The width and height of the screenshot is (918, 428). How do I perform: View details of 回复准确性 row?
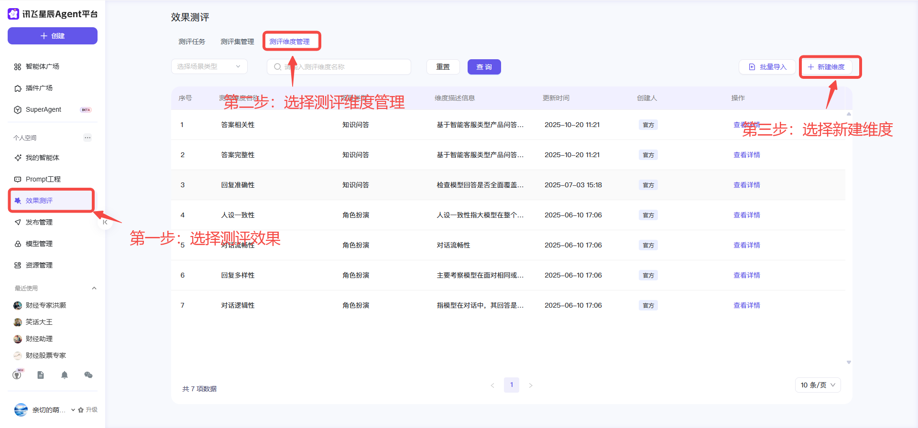click(x=746, y=185)
